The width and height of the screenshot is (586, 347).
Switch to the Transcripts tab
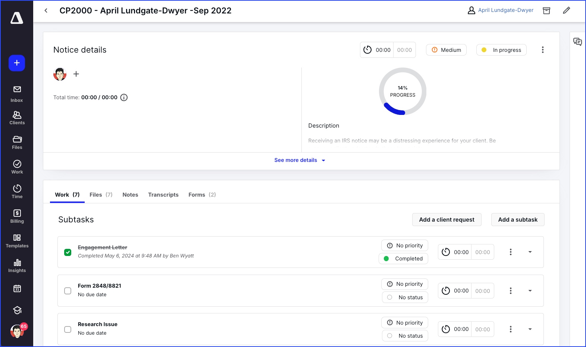coord(163,195)
